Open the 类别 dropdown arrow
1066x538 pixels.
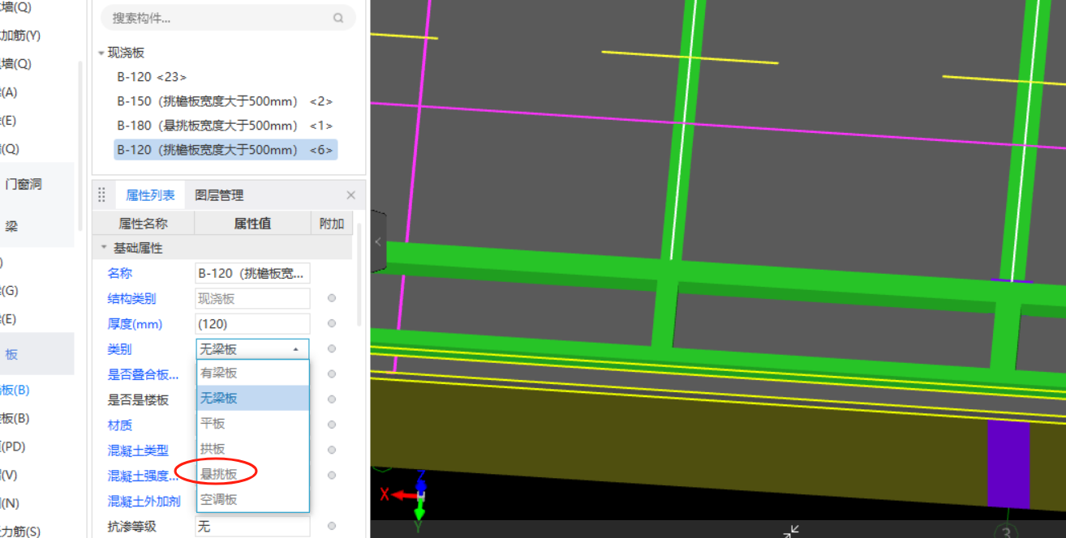pos(296,349)
